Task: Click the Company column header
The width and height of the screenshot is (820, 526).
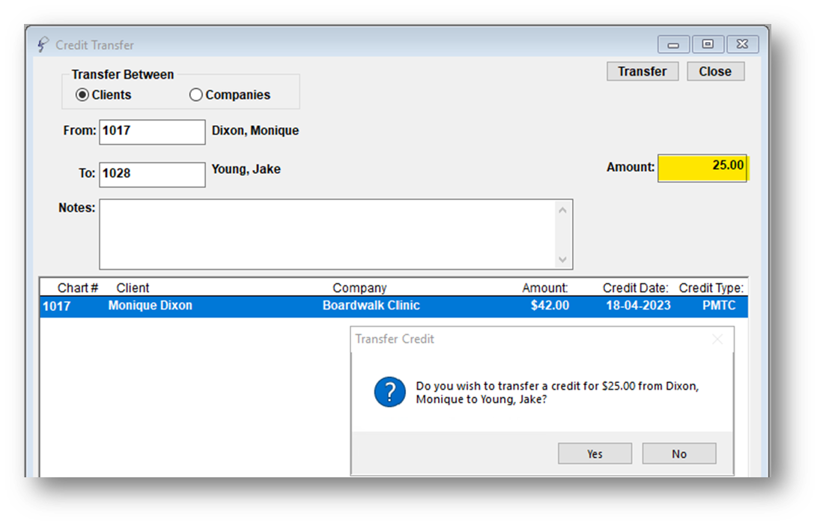Action: pos(359,288)
